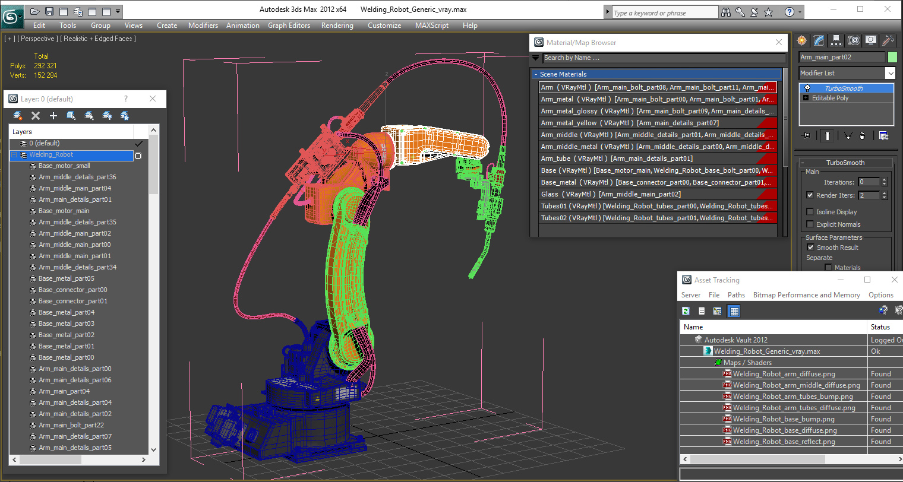The width and height of the screenshot is (903, 482).
Task: Collapse the Scene Materials group
Action: [536, 74]
